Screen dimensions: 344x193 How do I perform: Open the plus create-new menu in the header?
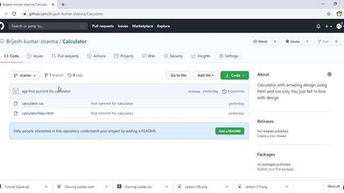[x=328, y=26]
